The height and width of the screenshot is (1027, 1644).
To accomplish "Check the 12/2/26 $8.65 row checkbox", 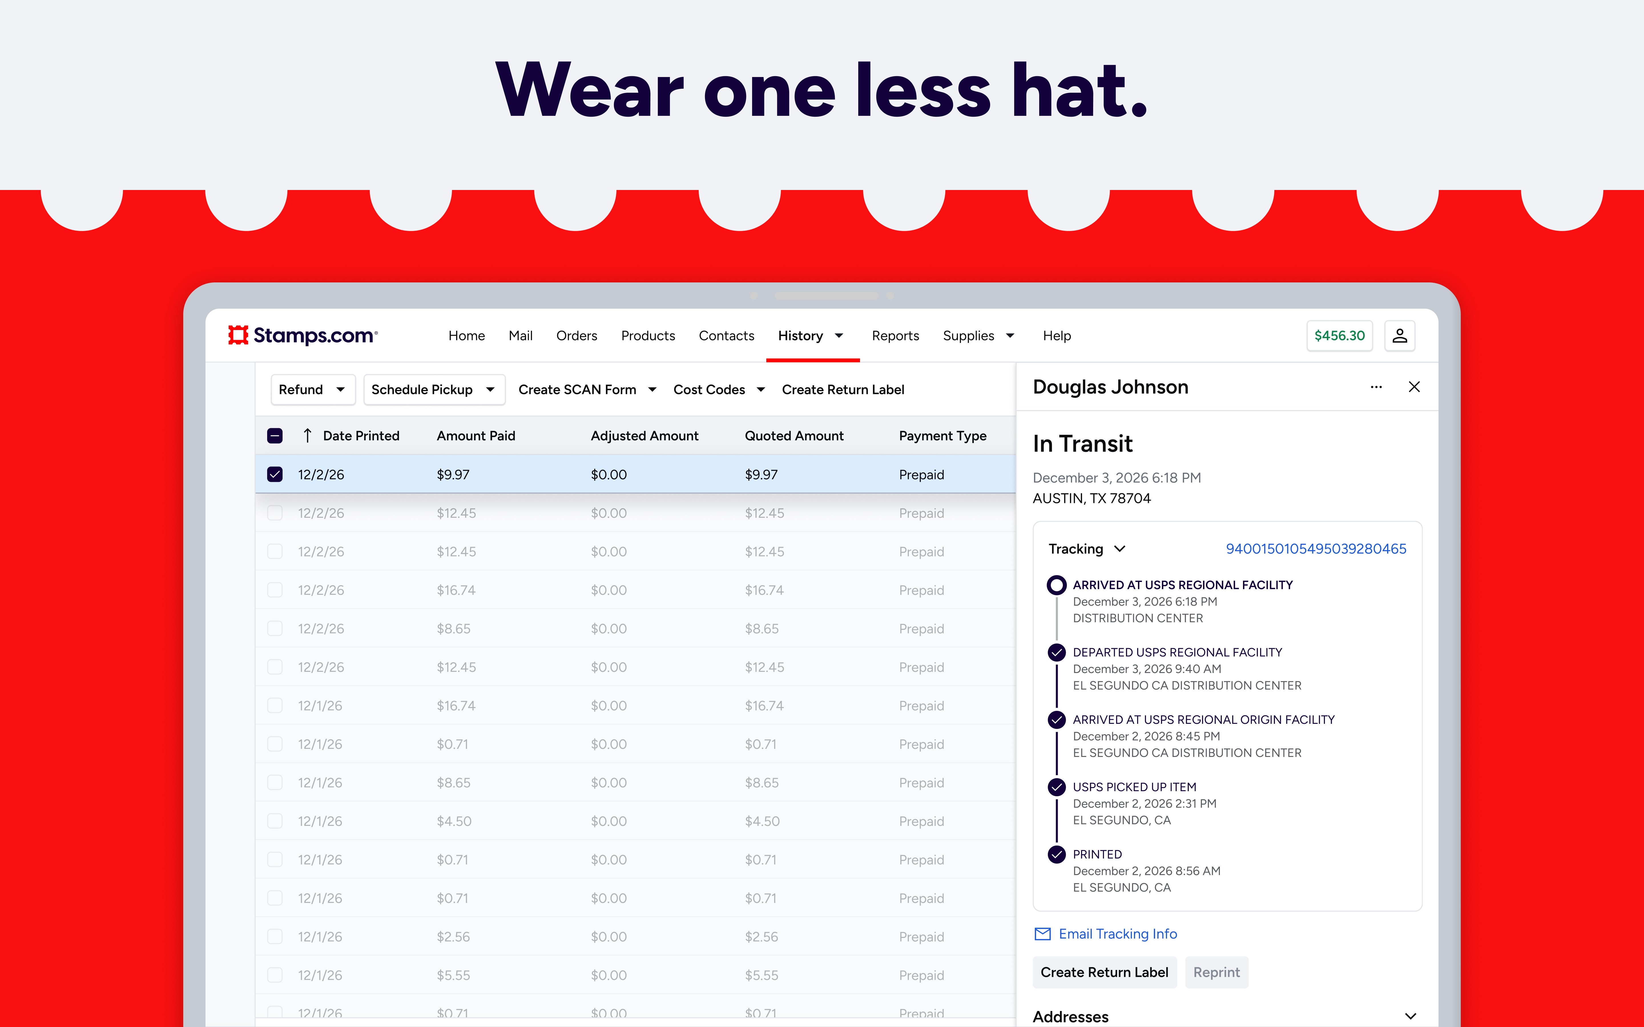I will [x=275, y=628].
